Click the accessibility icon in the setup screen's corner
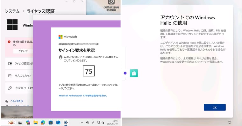The width and height of the screenshot is (242, 126). (x=229, y=123)
